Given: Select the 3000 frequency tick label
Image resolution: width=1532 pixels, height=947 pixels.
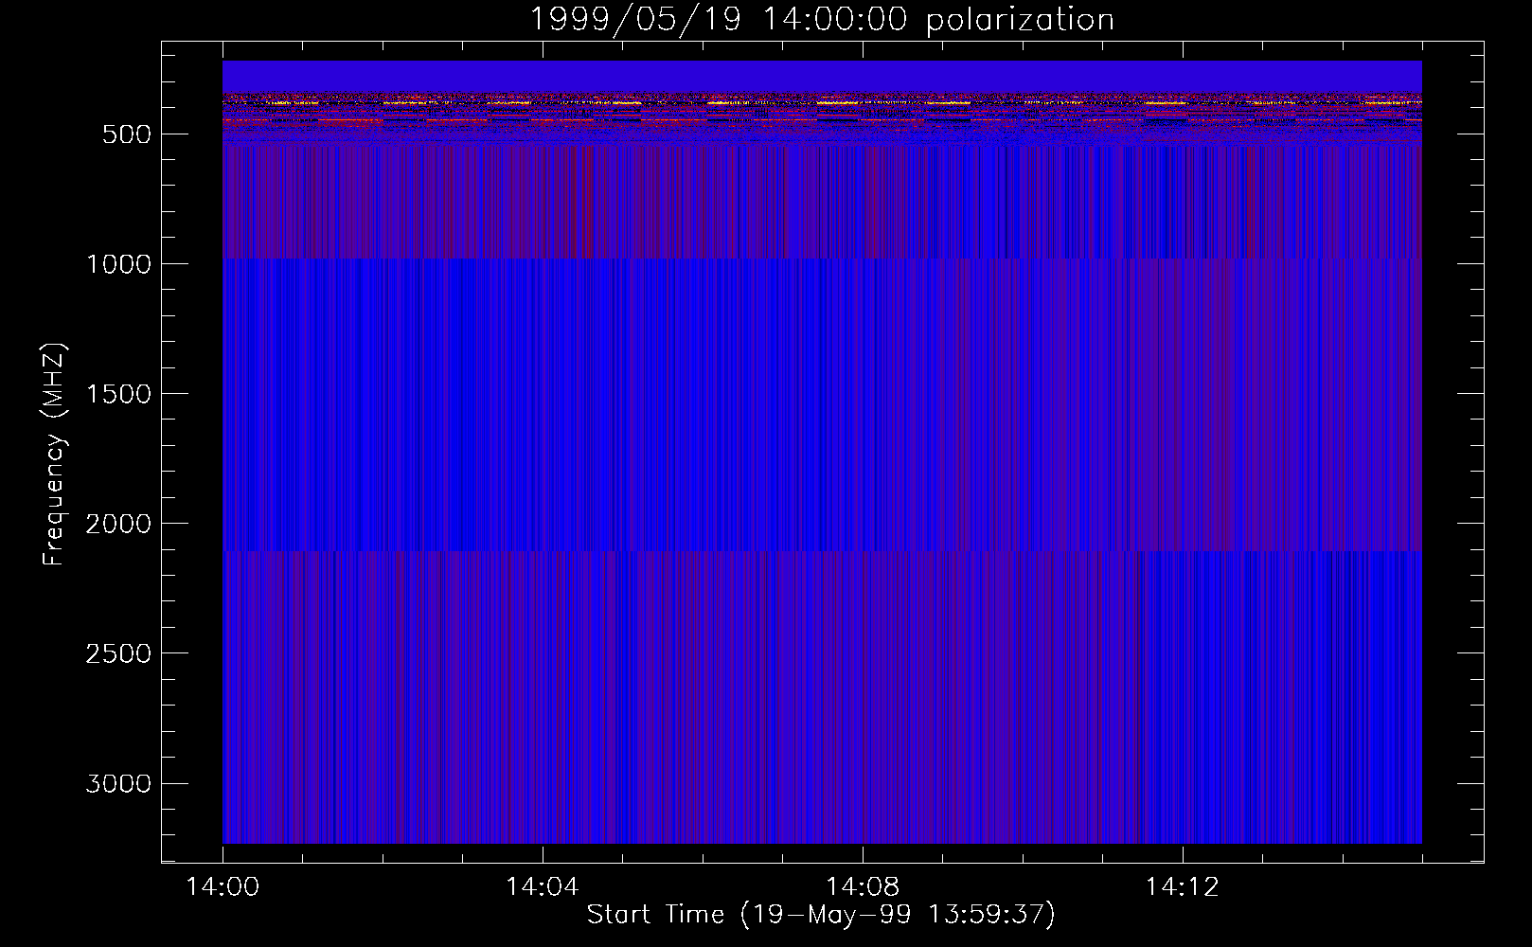Looking at the screenshot, I should [118, 783].
